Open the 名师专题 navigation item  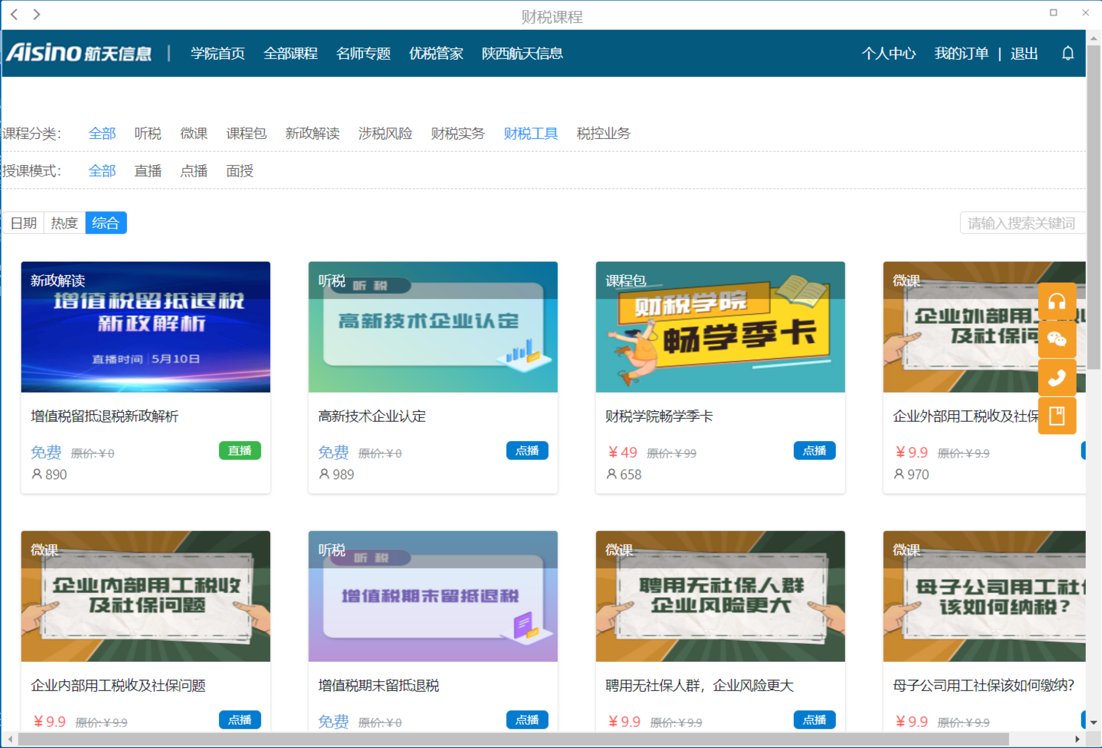coord(363,53)
